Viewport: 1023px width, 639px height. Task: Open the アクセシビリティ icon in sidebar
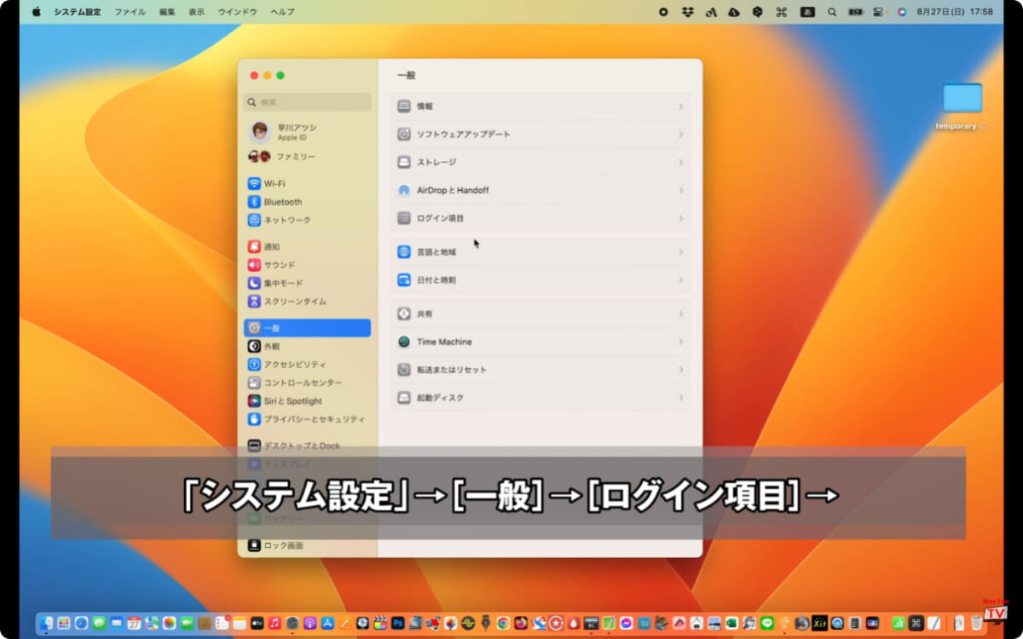254,365
